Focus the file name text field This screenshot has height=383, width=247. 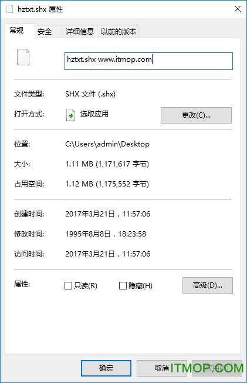pos(148,61)
